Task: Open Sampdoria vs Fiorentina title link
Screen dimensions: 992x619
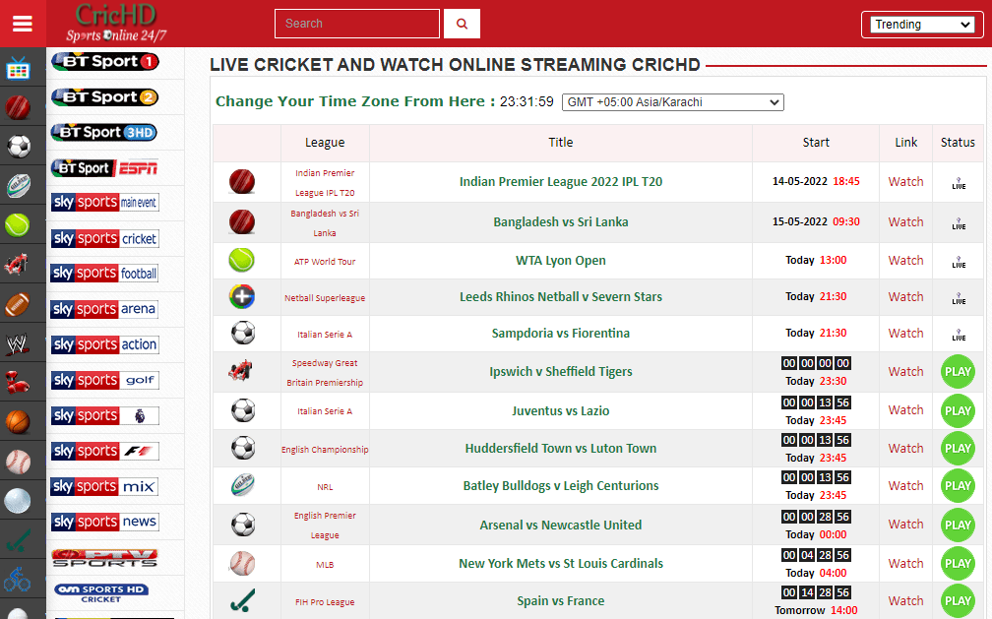Action: pos(561,333)
